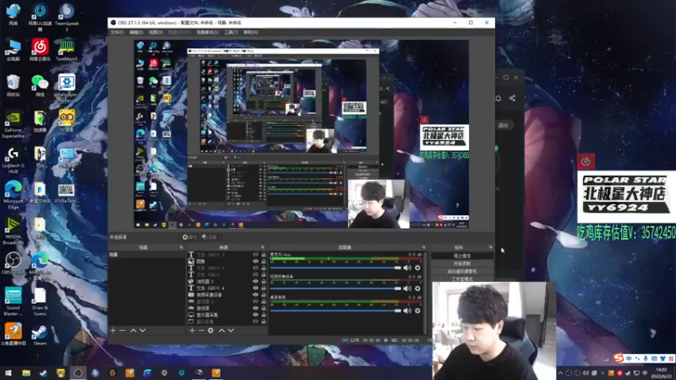The width and height of the screenshot is (676, 380).
Task: Click the 停止推流 stop streaming button
Action: (462, 256)
